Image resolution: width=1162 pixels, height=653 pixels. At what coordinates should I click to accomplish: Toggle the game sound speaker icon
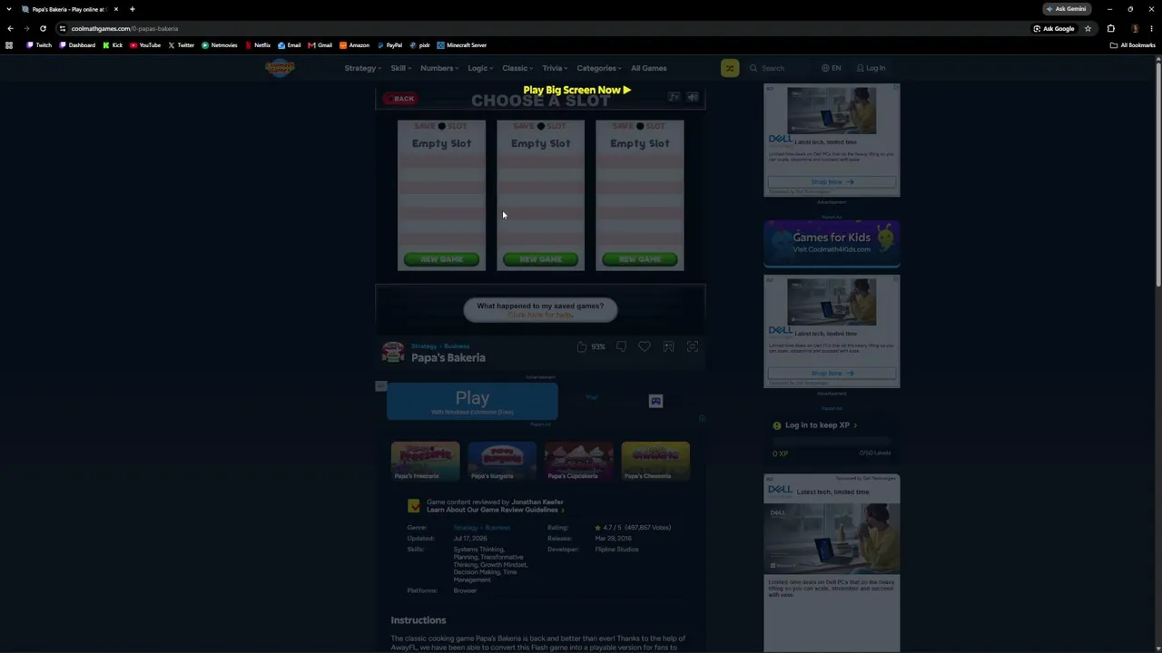point(693,98)
